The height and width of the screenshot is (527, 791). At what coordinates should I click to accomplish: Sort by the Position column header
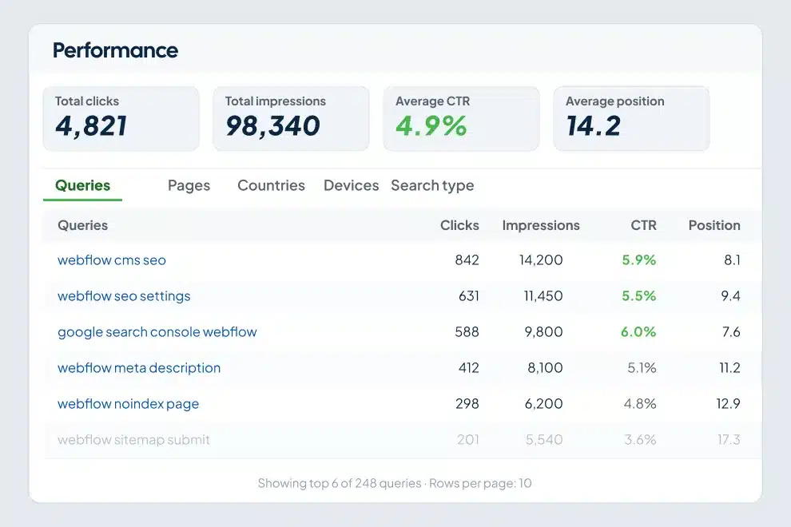(713, 225)
